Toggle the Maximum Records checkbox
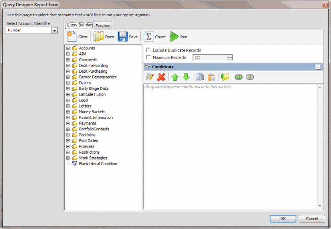Viewport: 331px width, 229px height. (x=148, y=57)
